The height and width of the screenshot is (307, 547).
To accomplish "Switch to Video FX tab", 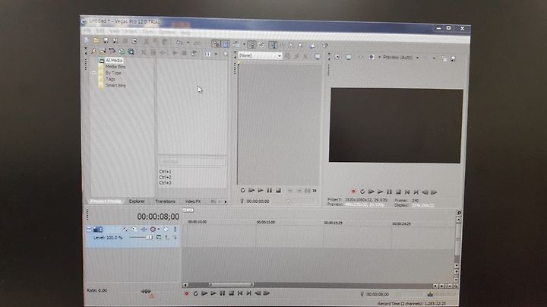I will (x=192, y=201).
